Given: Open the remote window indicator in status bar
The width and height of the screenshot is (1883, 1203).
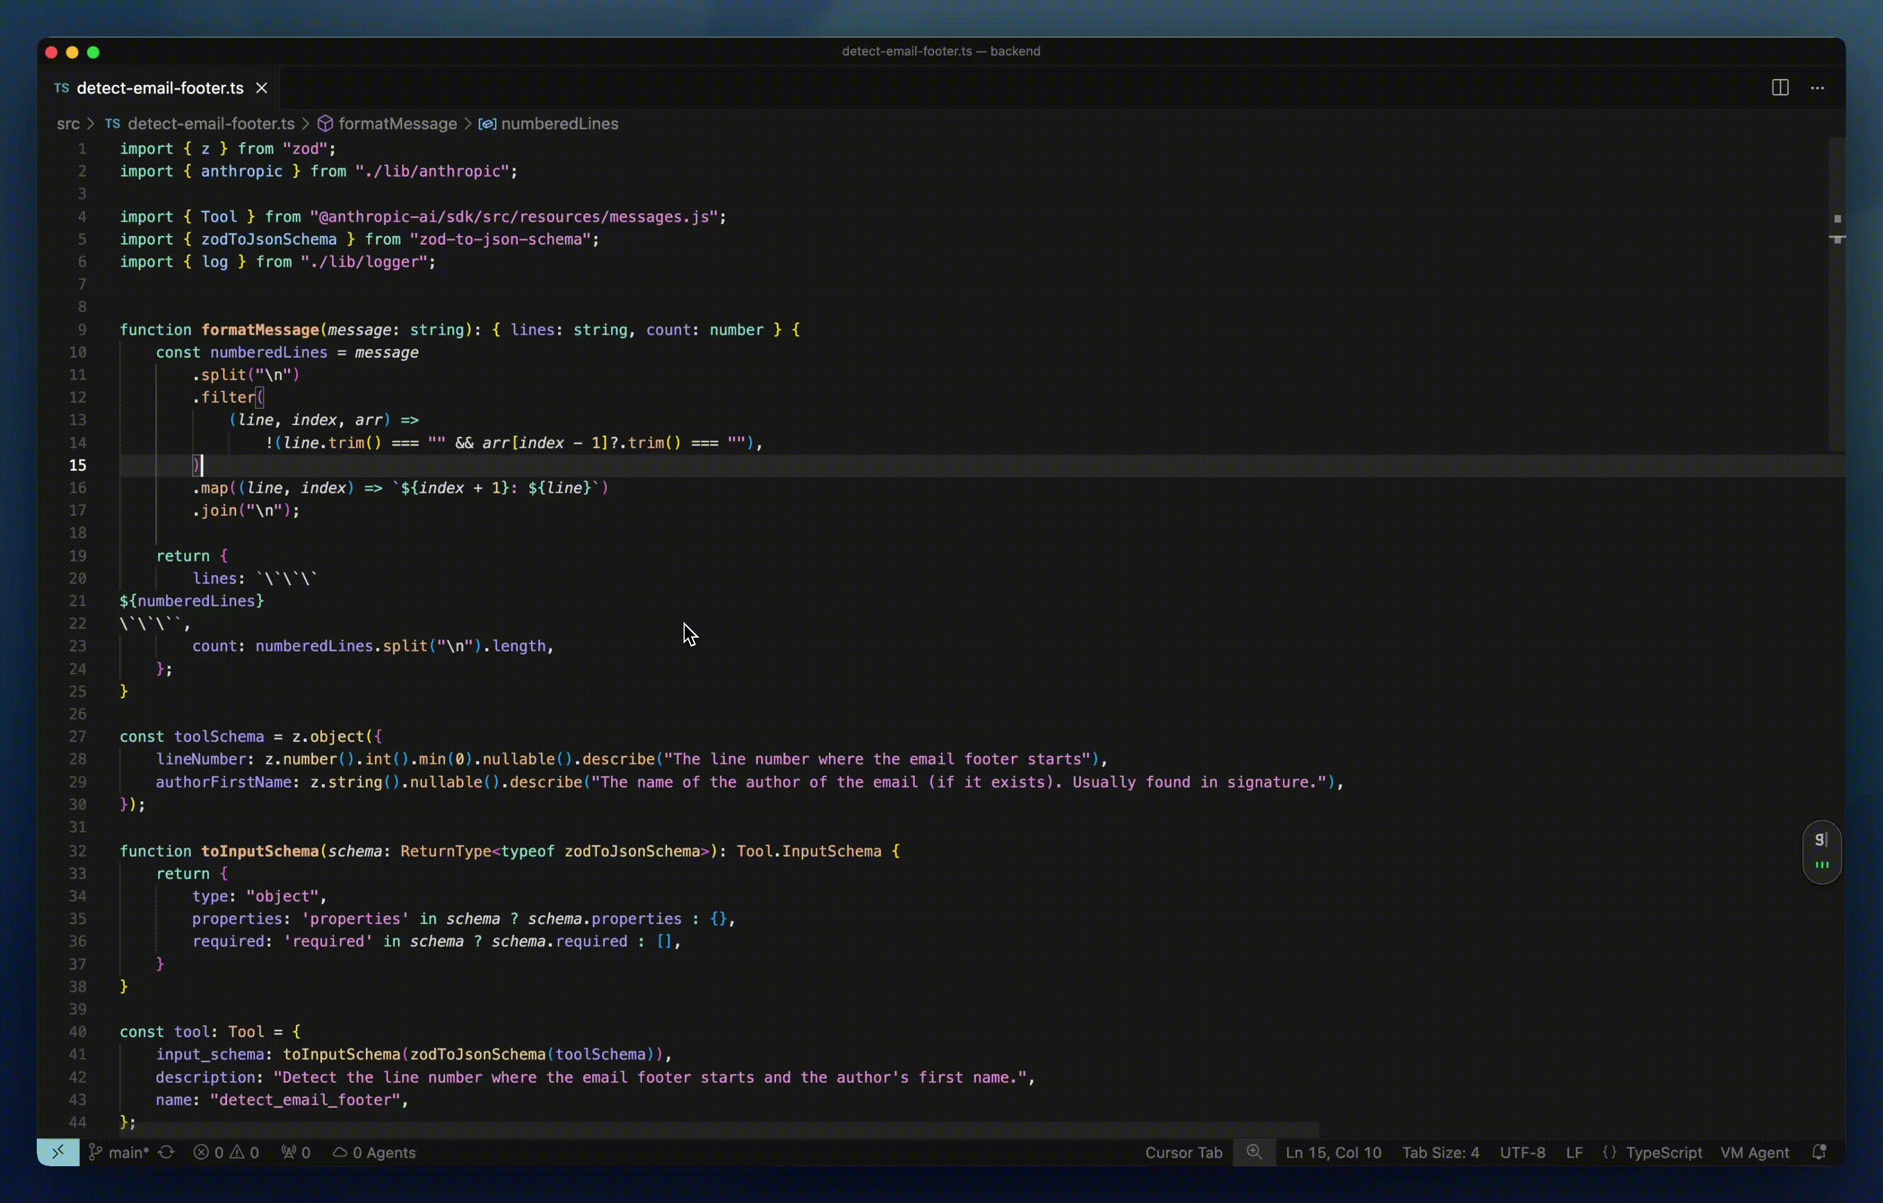Looking at the screenshot, I should coord(58,1151).
